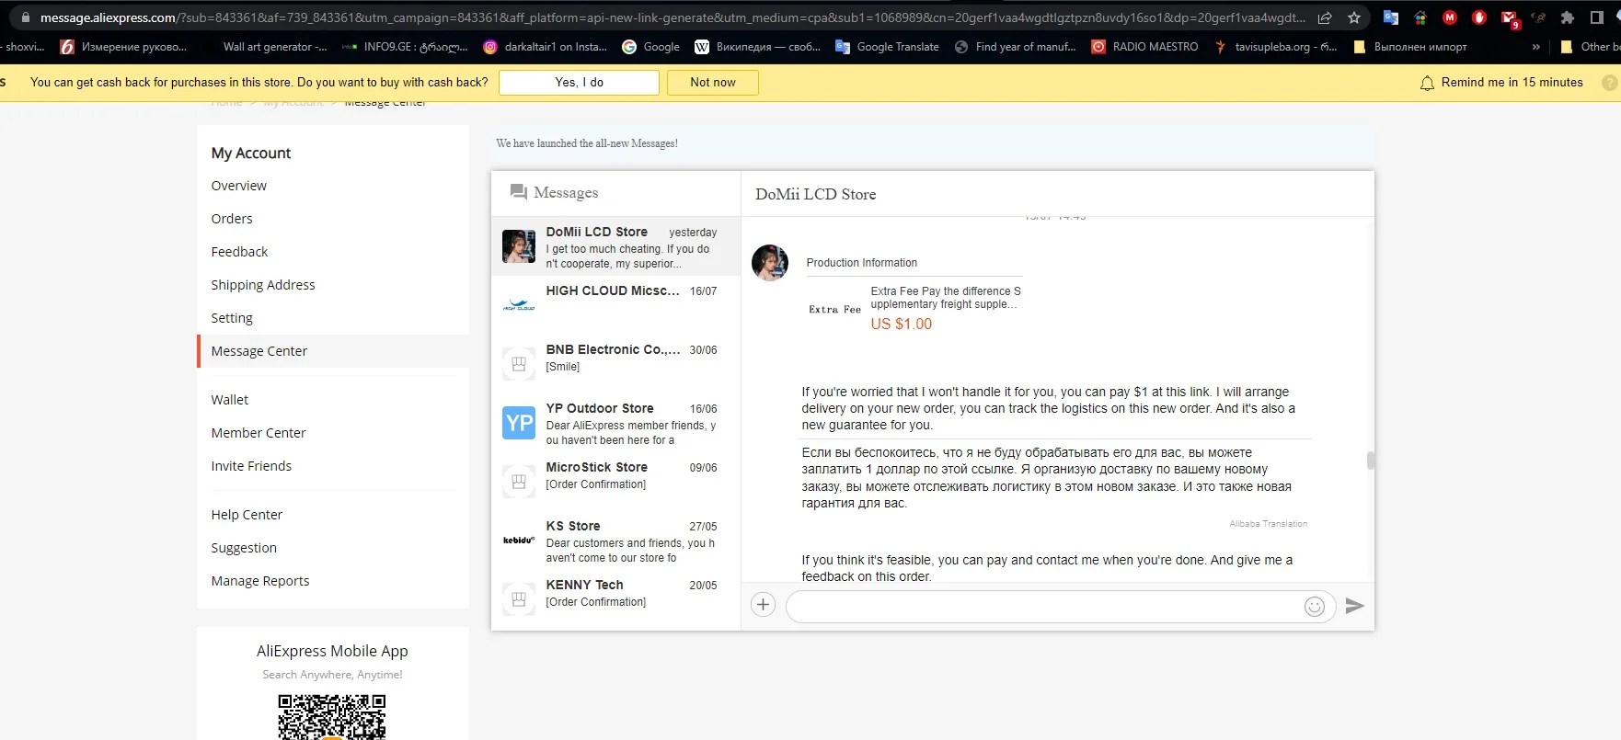Click the bell Remind me in 15 minutes
Image resolution: width=1621 pixels, height=740 pixels.
point(1501,83)
